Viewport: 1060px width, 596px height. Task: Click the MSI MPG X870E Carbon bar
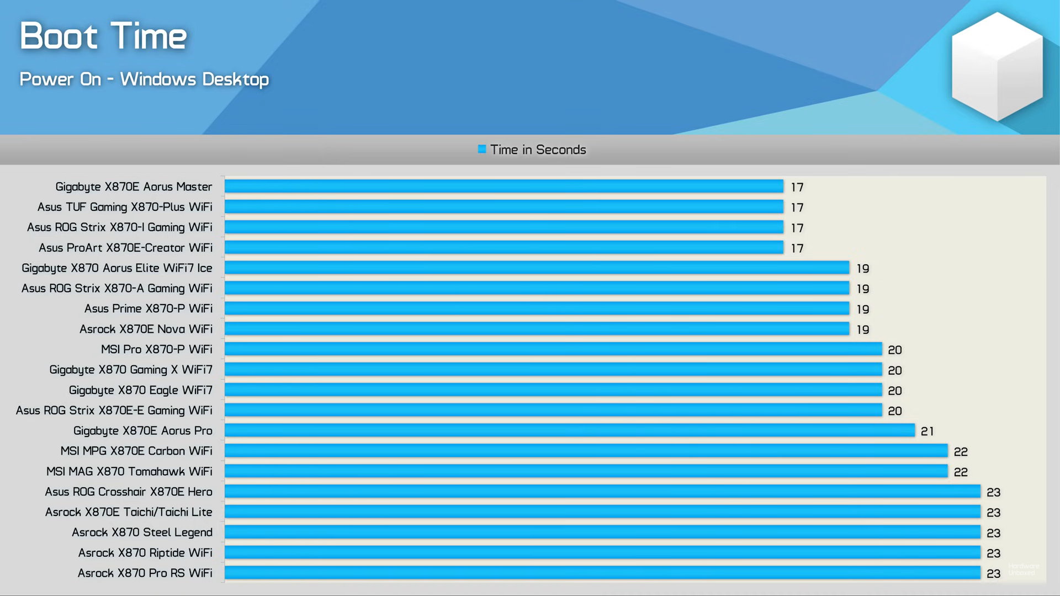(586, 451)
